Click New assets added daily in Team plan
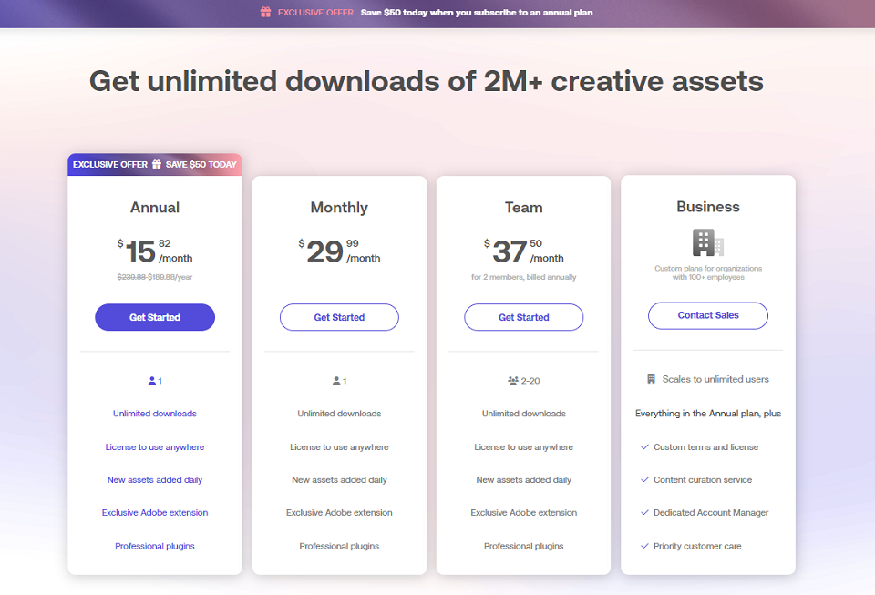Viewport: 875px width, 595px height. [524, 480]
